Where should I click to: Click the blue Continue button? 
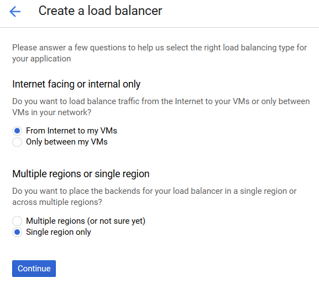pyautogui.click(x=34, y=269)
